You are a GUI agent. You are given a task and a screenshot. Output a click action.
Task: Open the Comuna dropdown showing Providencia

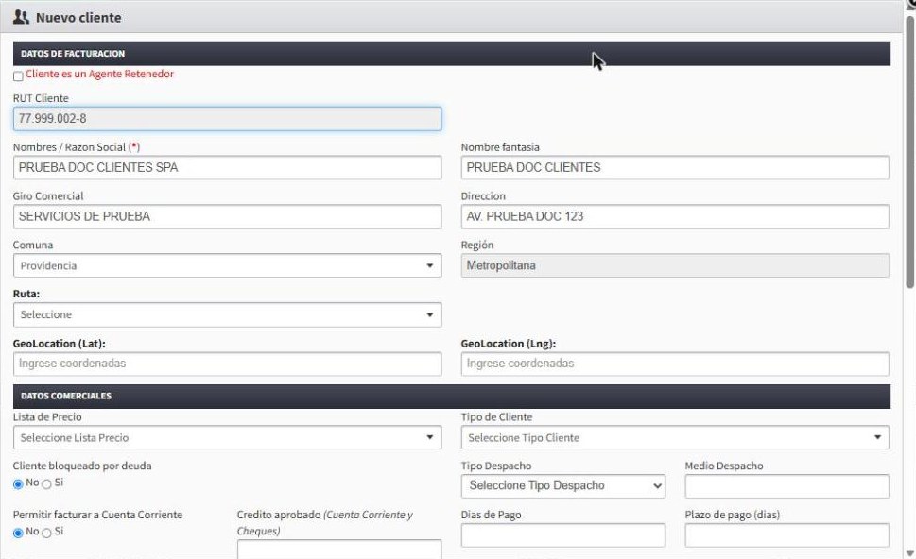227,265
